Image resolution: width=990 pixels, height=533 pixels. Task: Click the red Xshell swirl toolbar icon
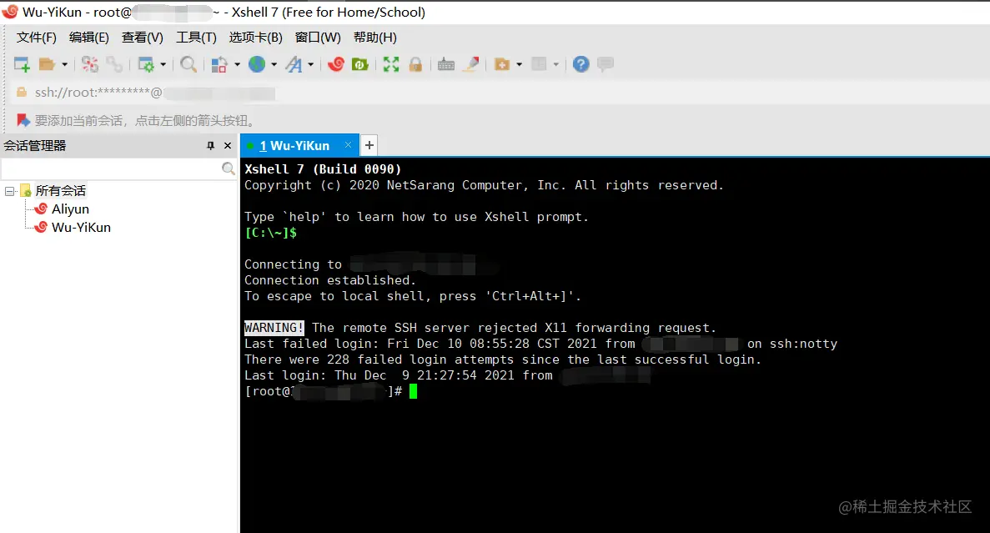pyautogui.click(x=336, y=63)
